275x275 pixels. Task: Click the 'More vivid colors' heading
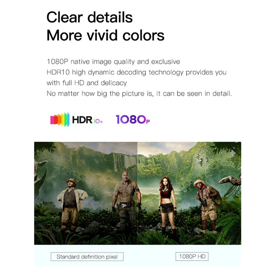[106, 35]
